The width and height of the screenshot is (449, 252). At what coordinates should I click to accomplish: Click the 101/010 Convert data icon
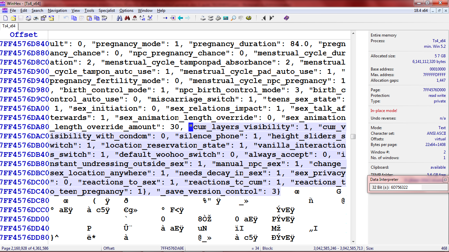(104, 18)
